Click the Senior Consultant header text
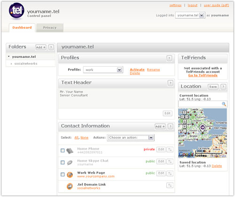 (x=74, y=95)
